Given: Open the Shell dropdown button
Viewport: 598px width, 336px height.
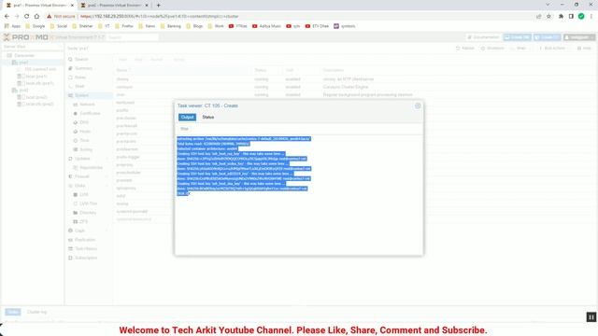Looking at the screenshot, I should (x=520, y=49).
